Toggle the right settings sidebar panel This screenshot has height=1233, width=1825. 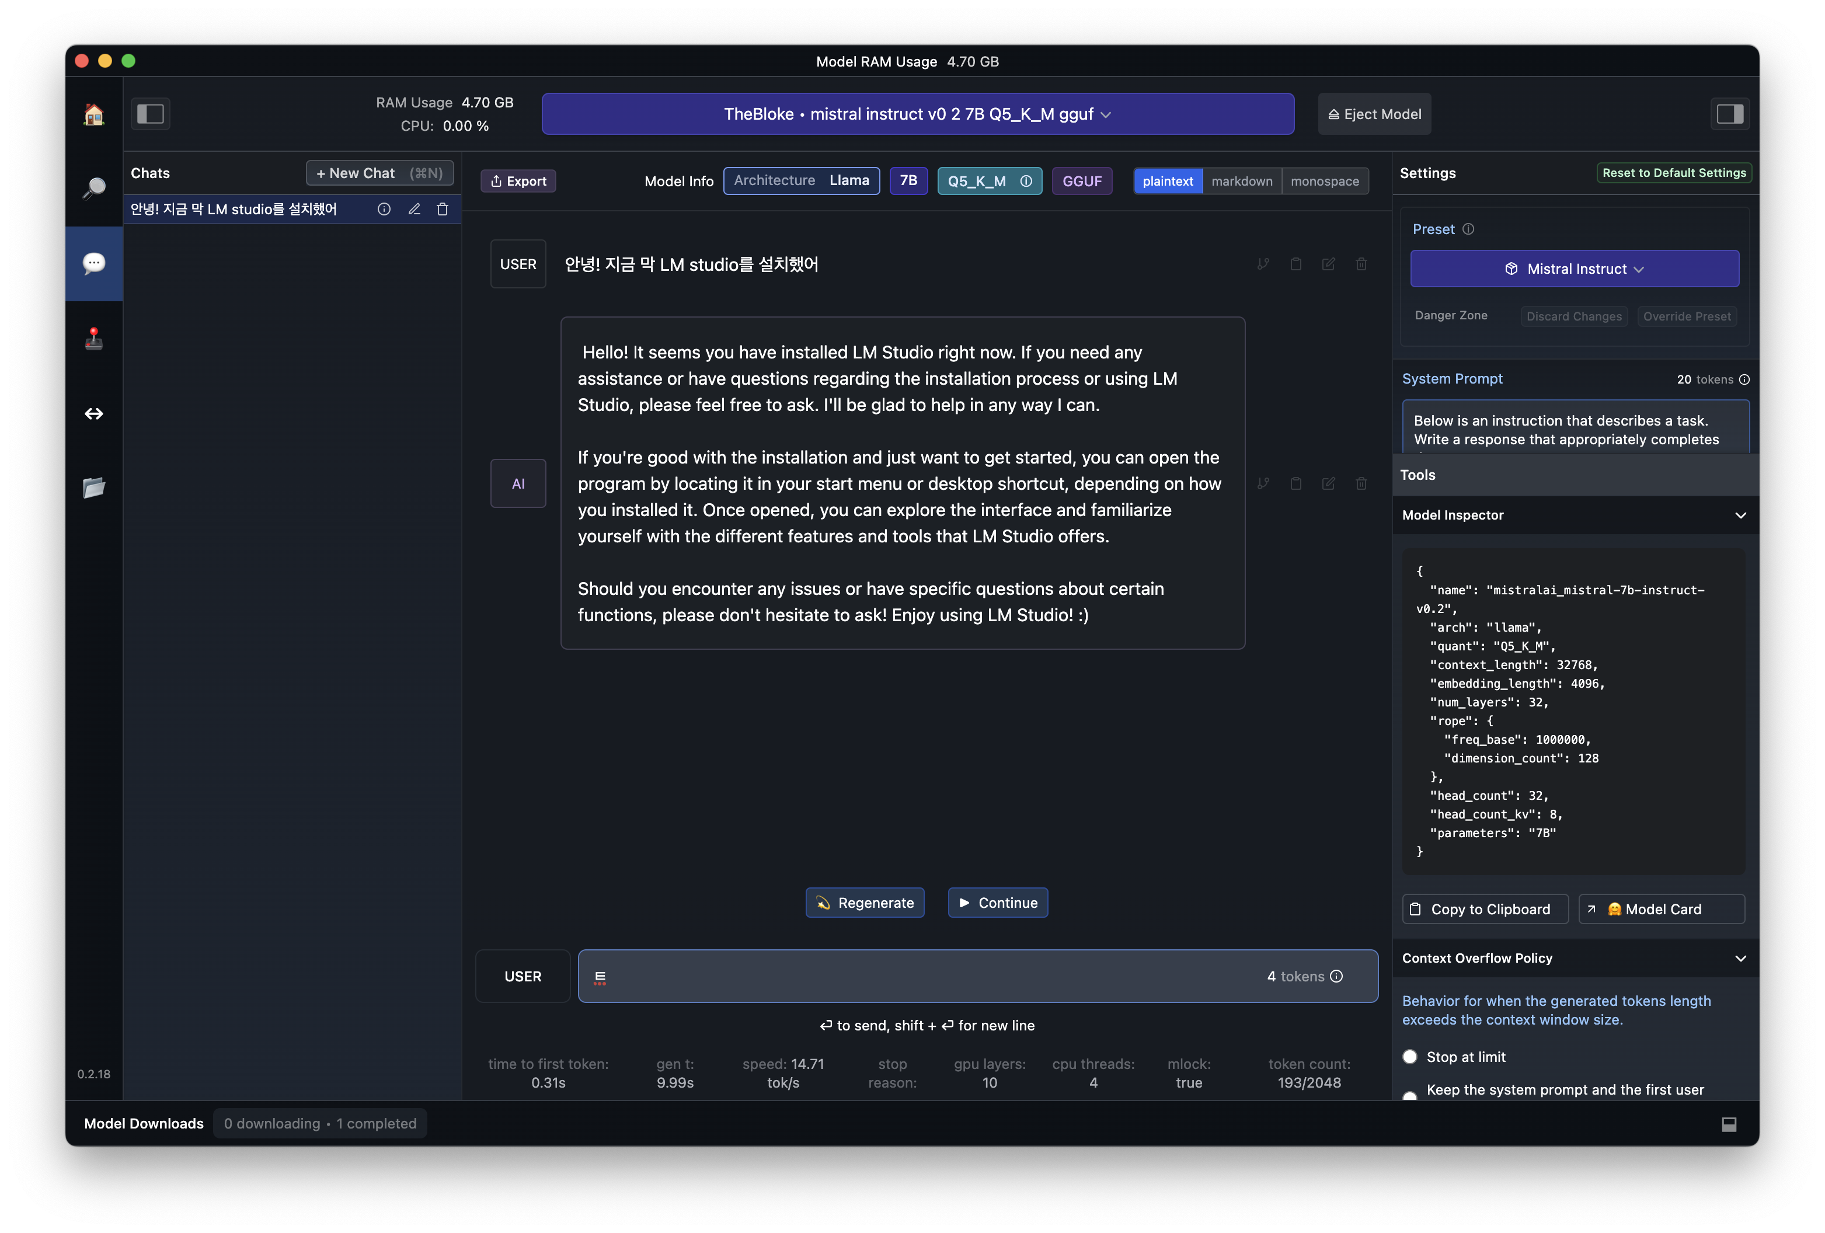[x=1729, y=114]
